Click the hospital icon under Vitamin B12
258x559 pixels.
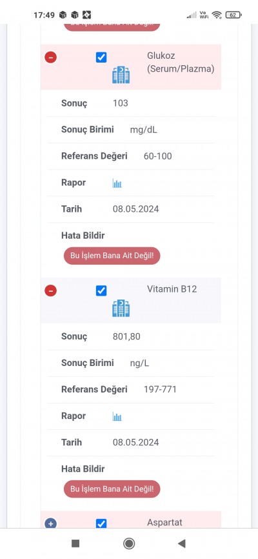[121, 308]
